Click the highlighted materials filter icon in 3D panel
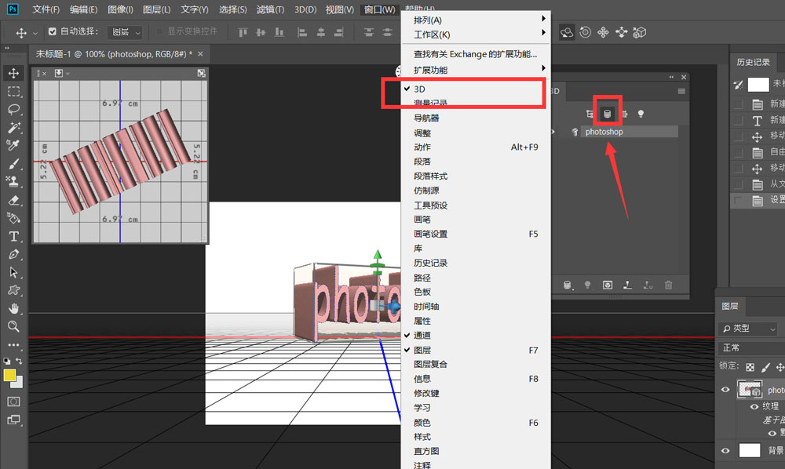 click(608, 113)
